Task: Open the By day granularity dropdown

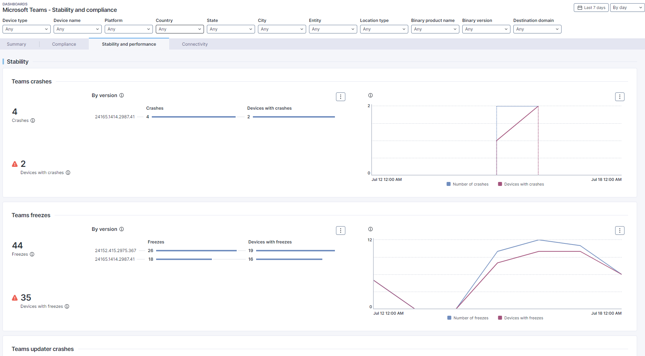Action: tap(627, 8)
